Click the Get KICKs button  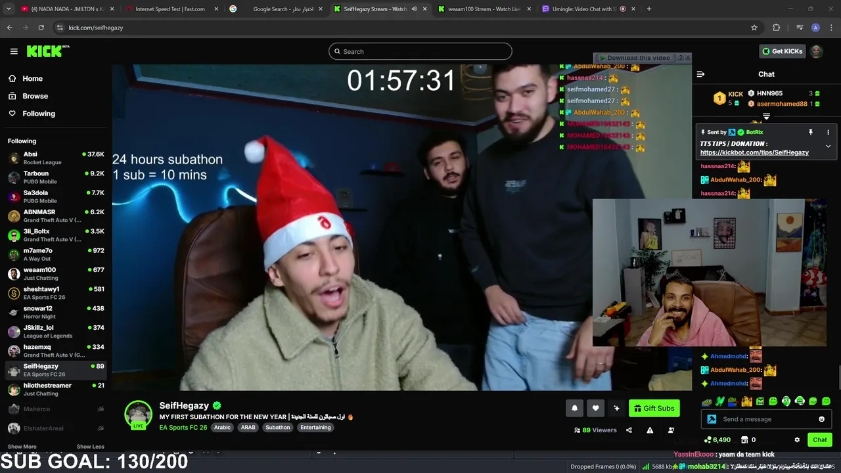[x=782, y=51]
